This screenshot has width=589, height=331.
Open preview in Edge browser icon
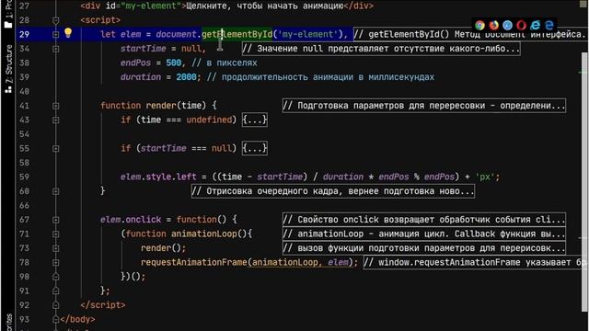click(x=549, y=25)
